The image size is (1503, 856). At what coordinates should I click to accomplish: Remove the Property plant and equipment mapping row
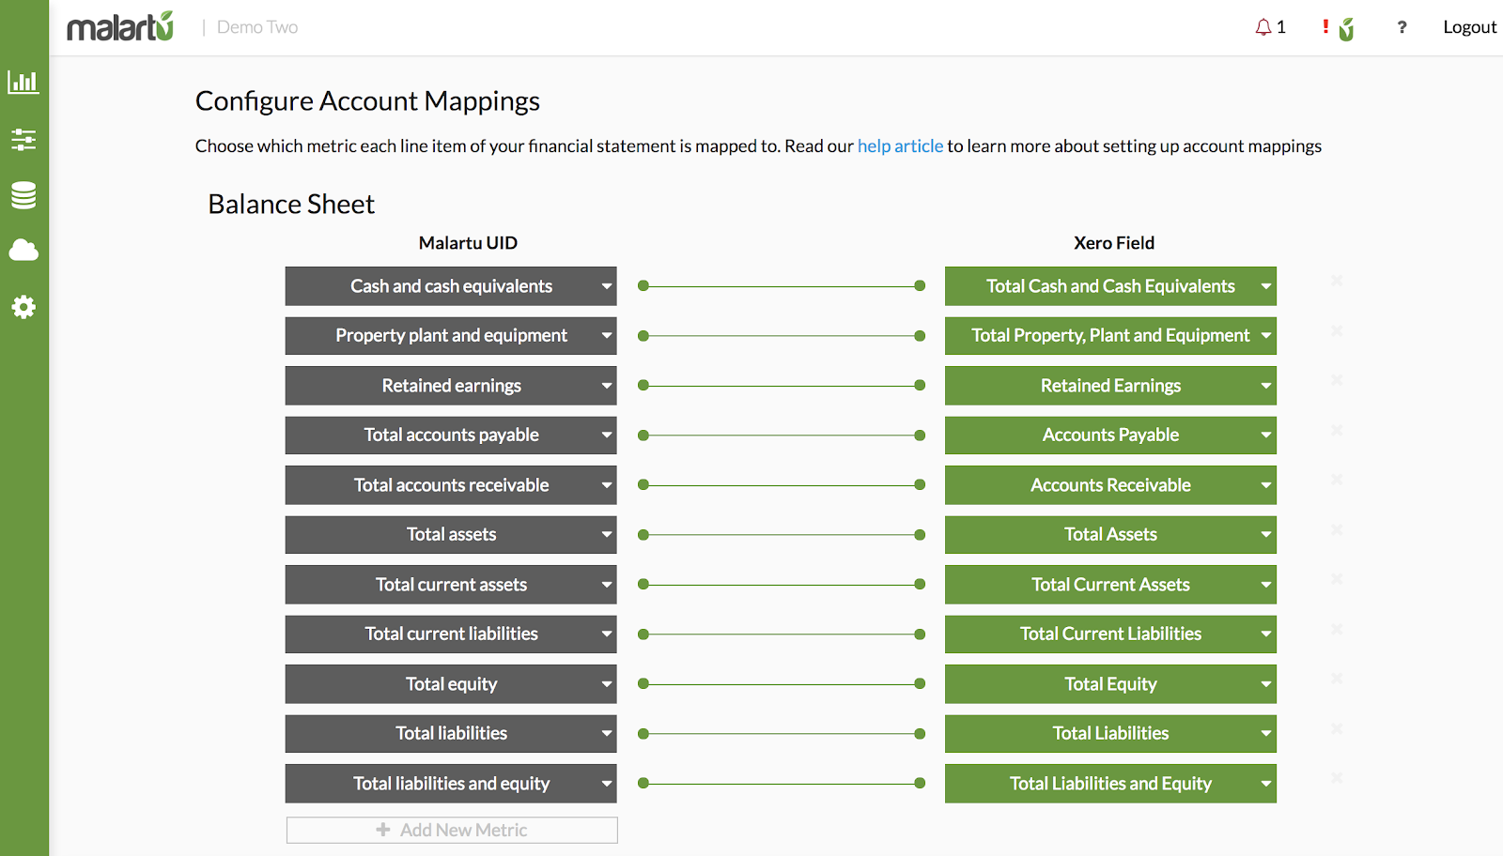click(x=1337, y=330)
